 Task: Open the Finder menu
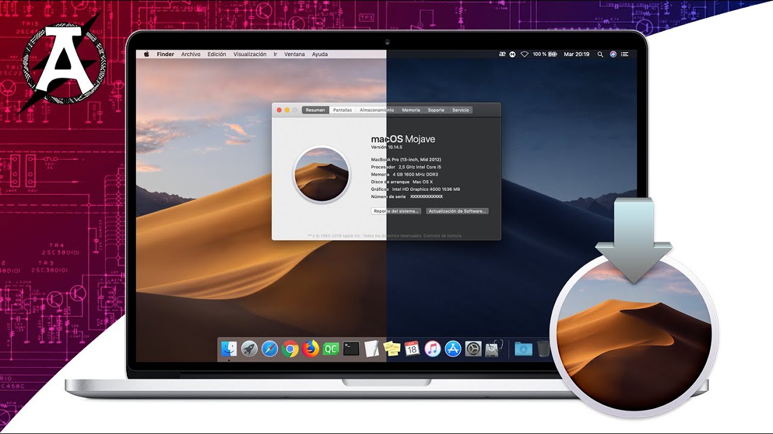click(165, 54)
